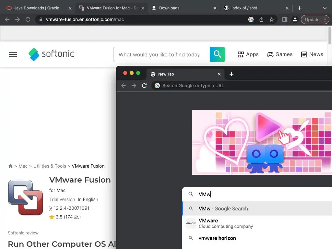Open Softonic's hamburger menu
The height and width of the screenshot is (249, 332).
[x=13, y=54]
